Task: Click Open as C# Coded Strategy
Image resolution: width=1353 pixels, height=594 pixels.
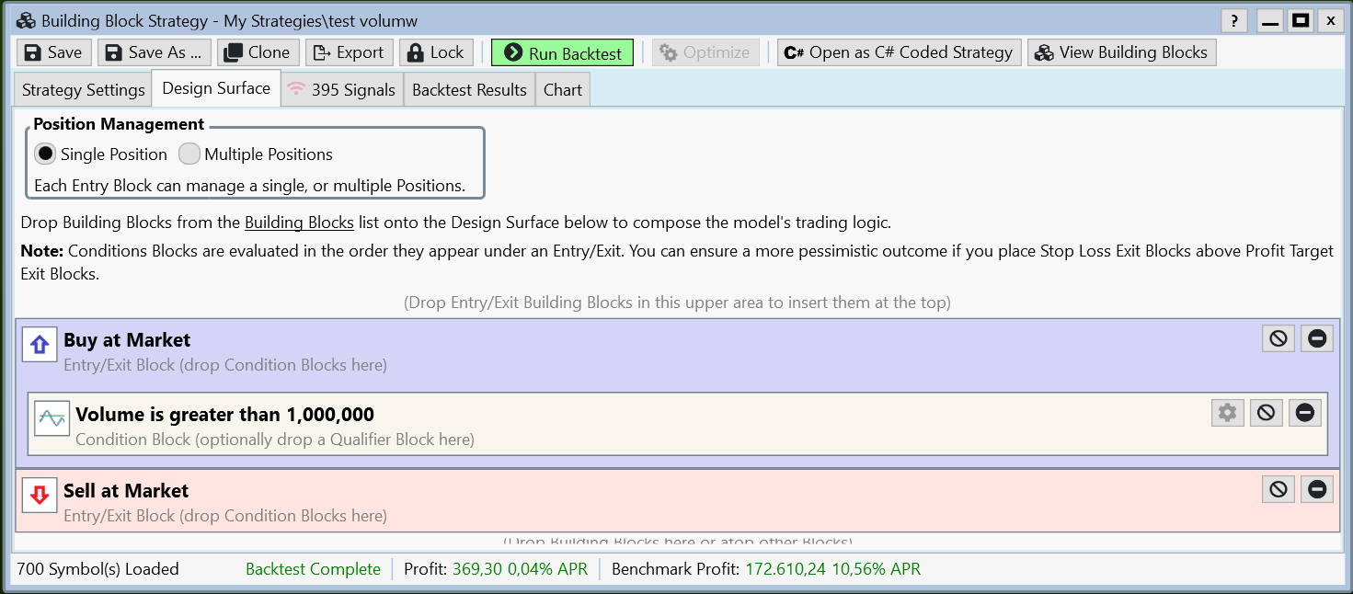Action: pos(898,52)
